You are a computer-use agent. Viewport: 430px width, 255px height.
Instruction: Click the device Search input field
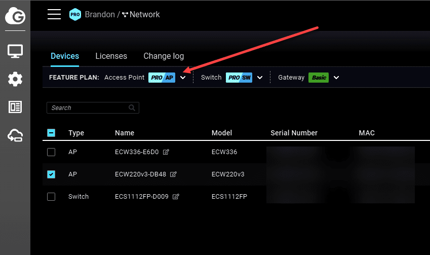point(87,107)
